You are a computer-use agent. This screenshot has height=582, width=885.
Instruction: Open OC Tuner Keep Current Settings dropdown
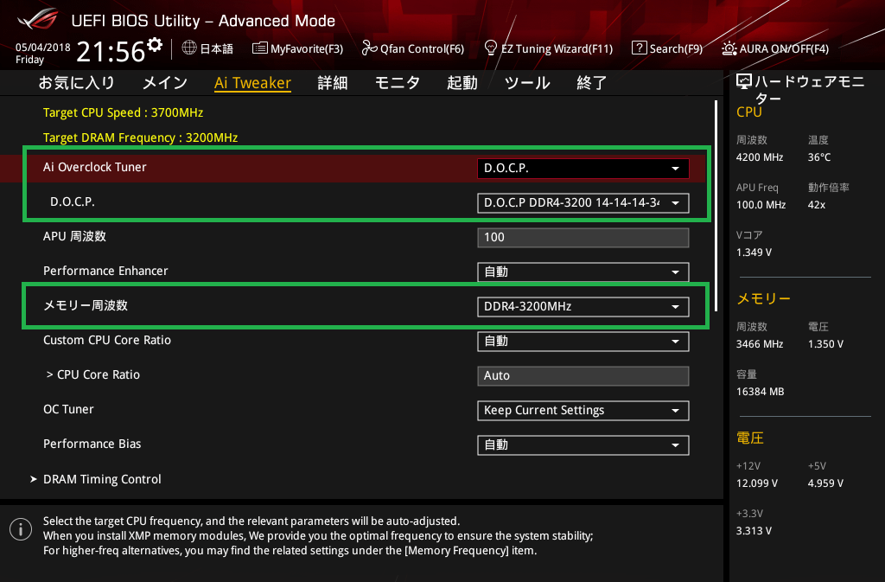pos(583,411)
